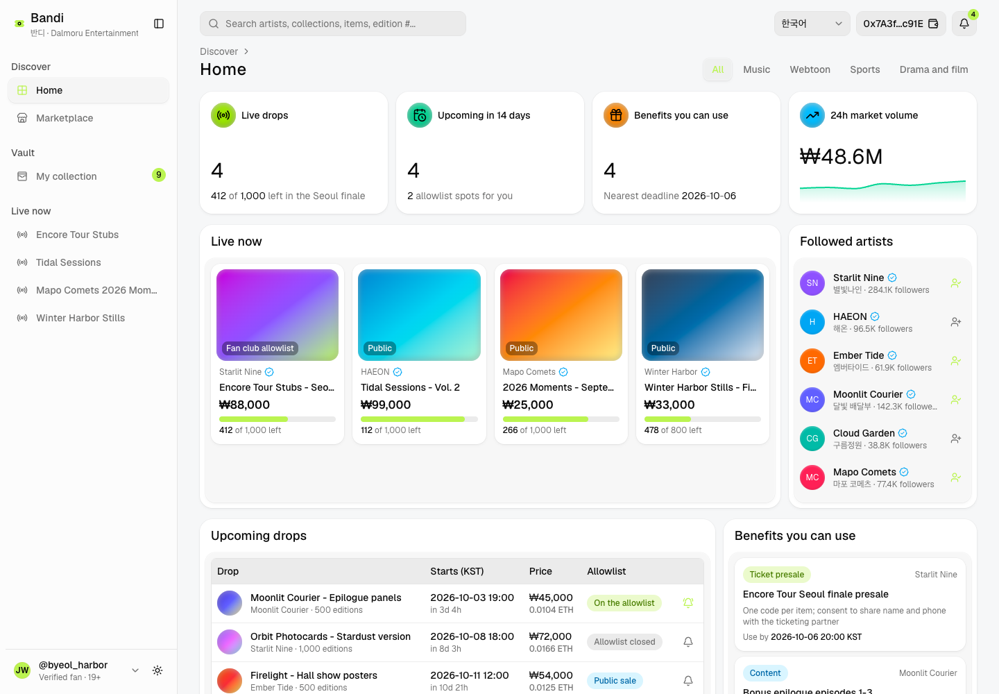Click the Upcoming in 14 days calendar icon
This screenshot has width=999, height=694.
[x=420, y=115]
